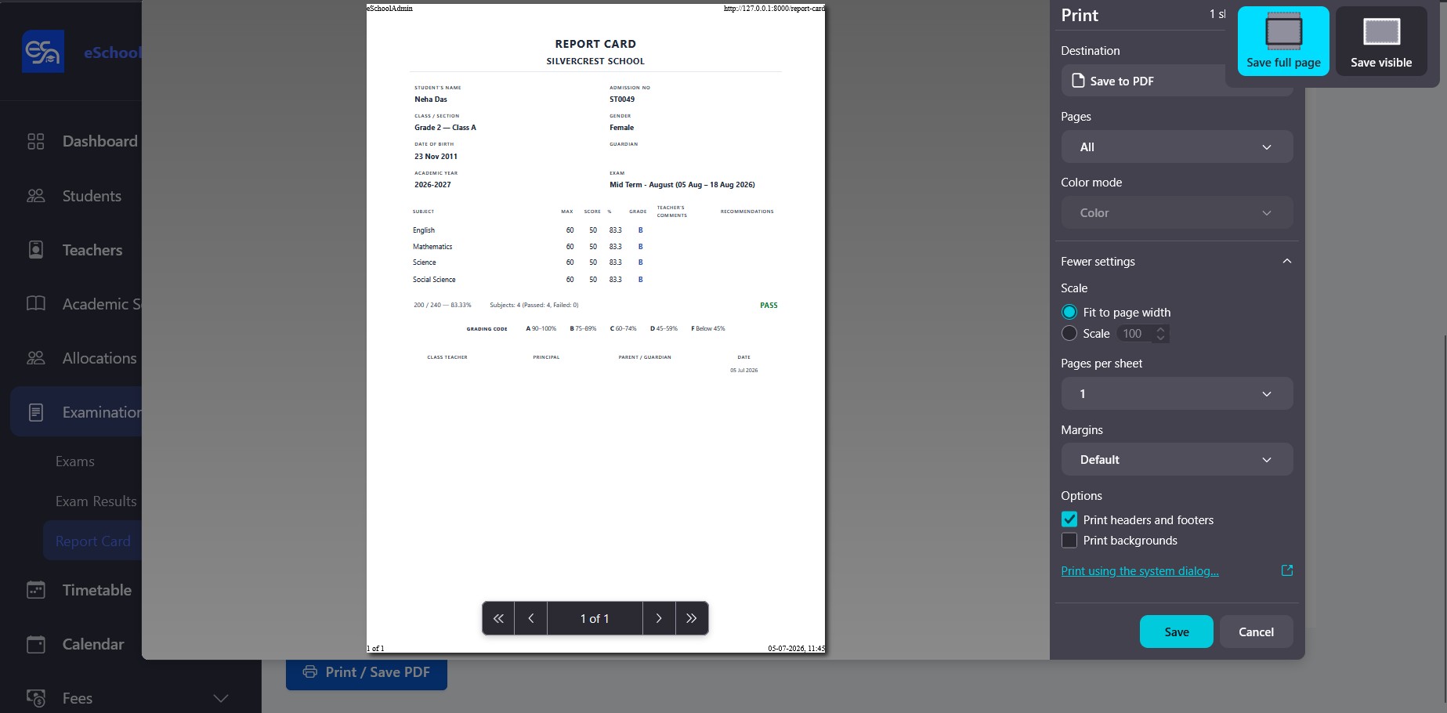Go to previous page in preview
Viewport: 1447px width, 713px height.
[531, 618]
